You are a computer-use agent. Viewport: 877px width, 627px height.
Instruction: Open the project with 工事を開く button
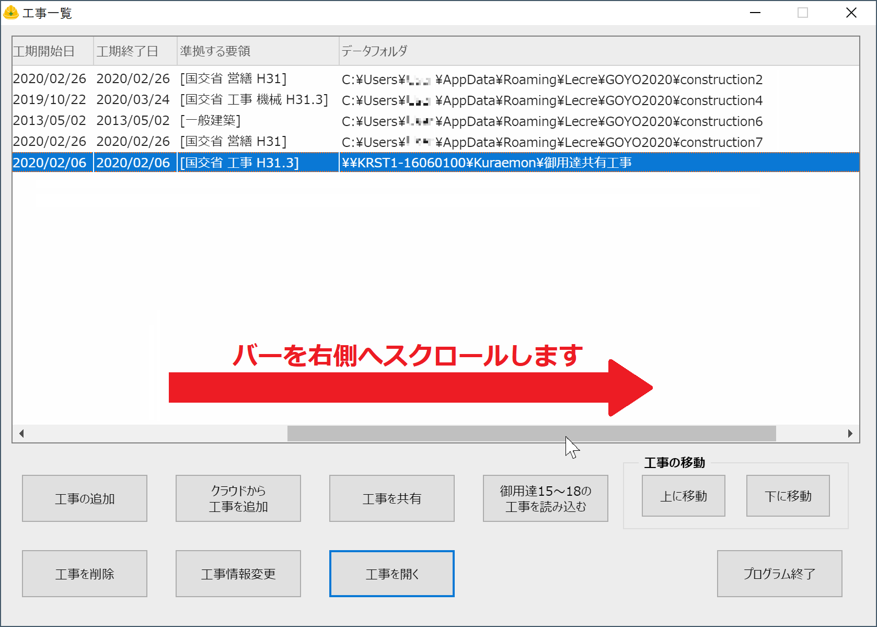pyautogui.click(x=391, y=573)
